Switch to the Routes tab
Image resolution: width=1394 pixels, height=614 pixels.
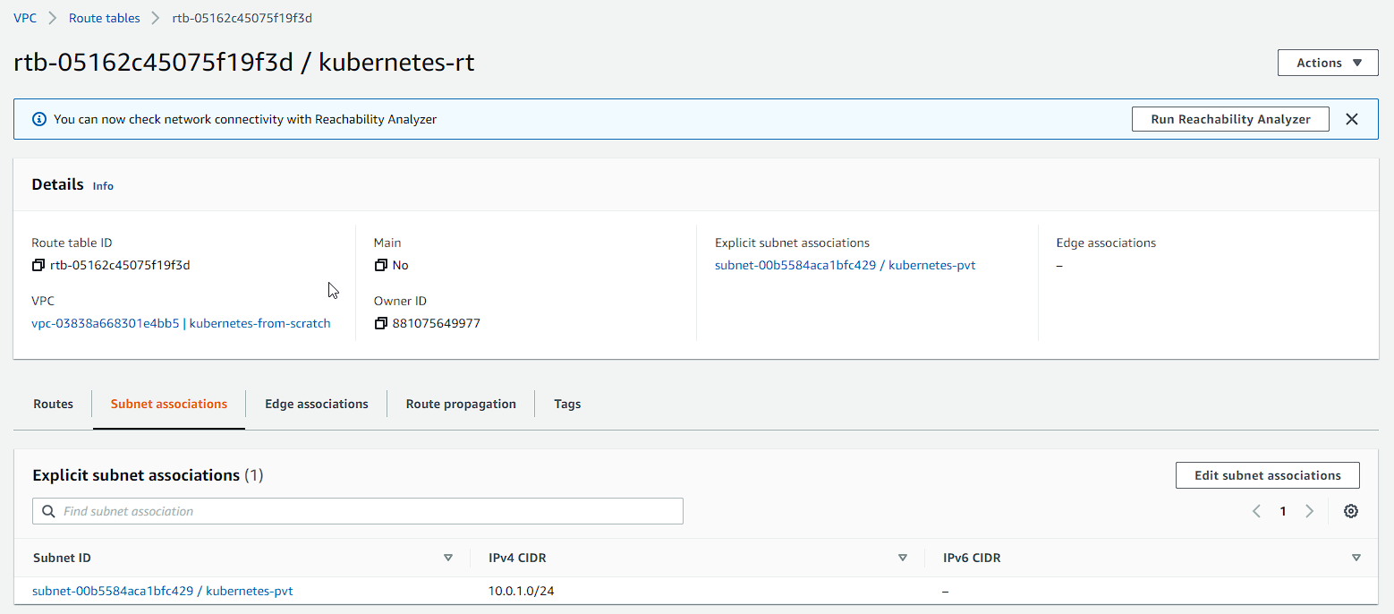(x=52, y=404)
